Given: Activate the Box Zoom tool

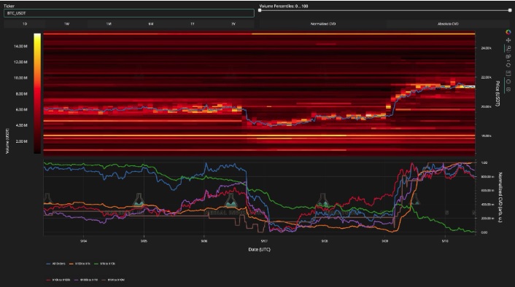Looking at the screenshot, I should click(508, 48).
